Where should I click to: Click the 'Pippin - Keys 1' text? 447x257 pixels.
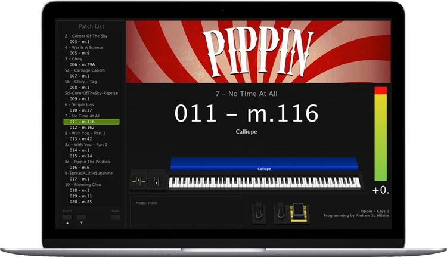(375, 211)
